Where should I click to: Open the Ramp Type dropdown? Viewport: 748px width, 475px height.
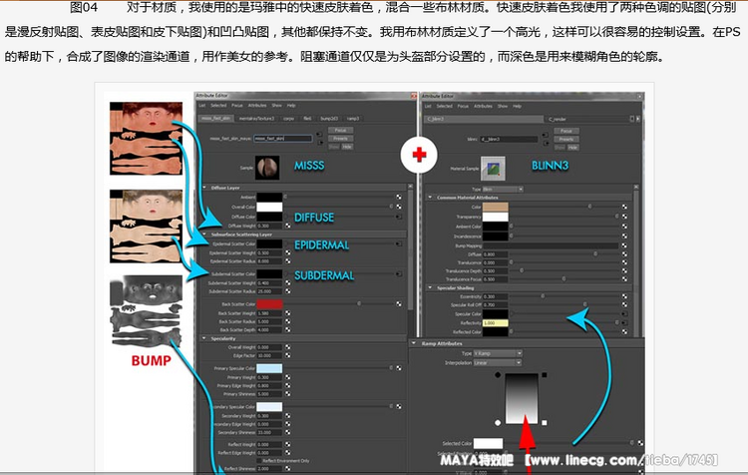504,353
